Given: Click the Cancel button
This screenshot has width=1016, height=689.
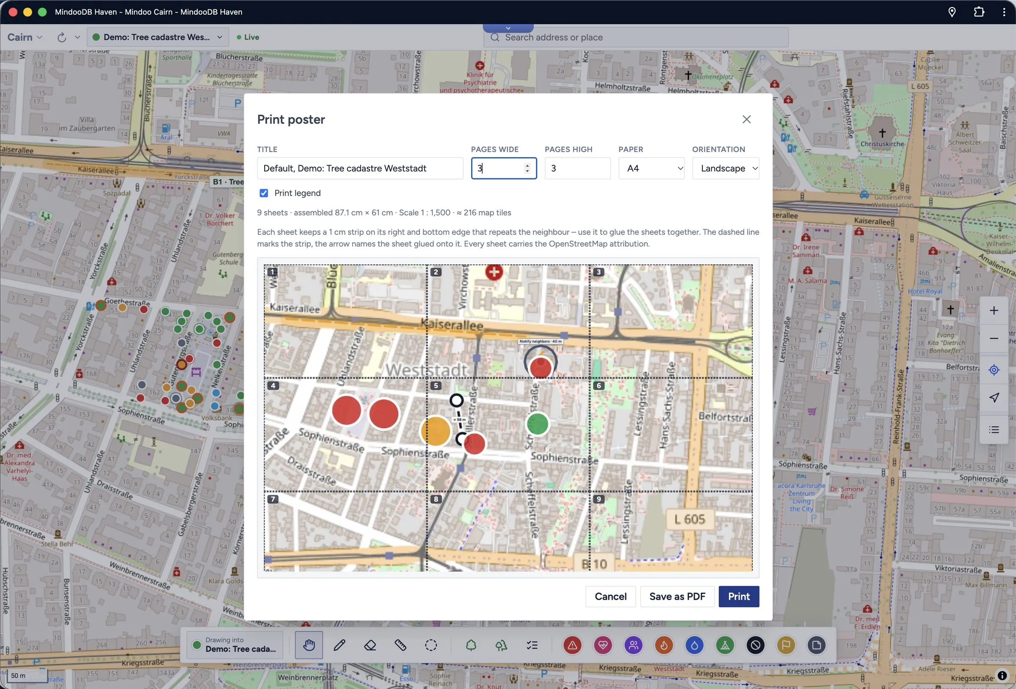Looking at the screenshot, I should (610, 596).
